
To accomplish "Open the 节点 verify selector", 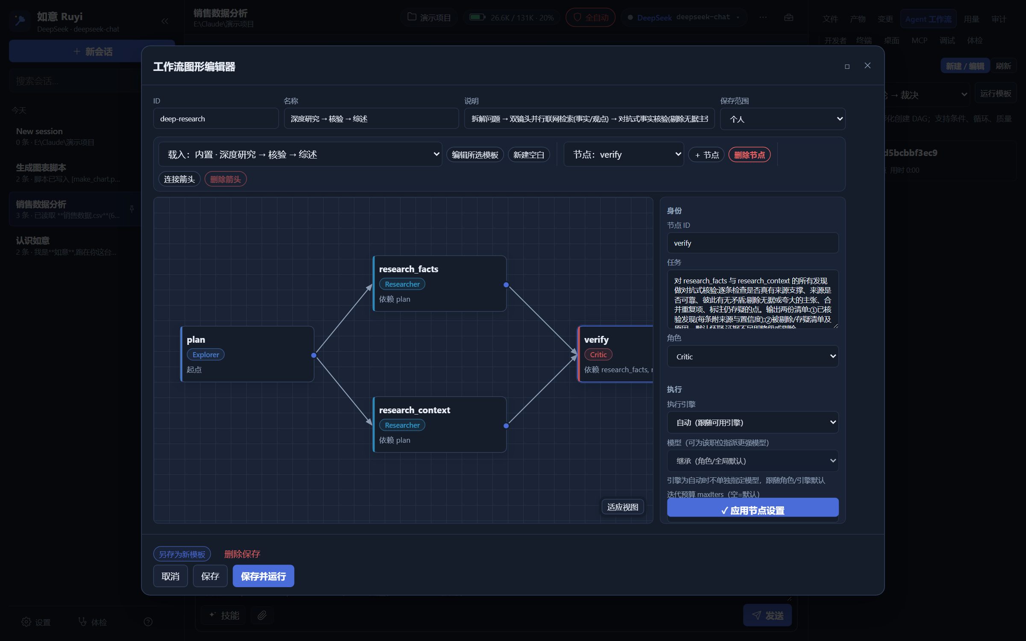I will pos(624,154).
